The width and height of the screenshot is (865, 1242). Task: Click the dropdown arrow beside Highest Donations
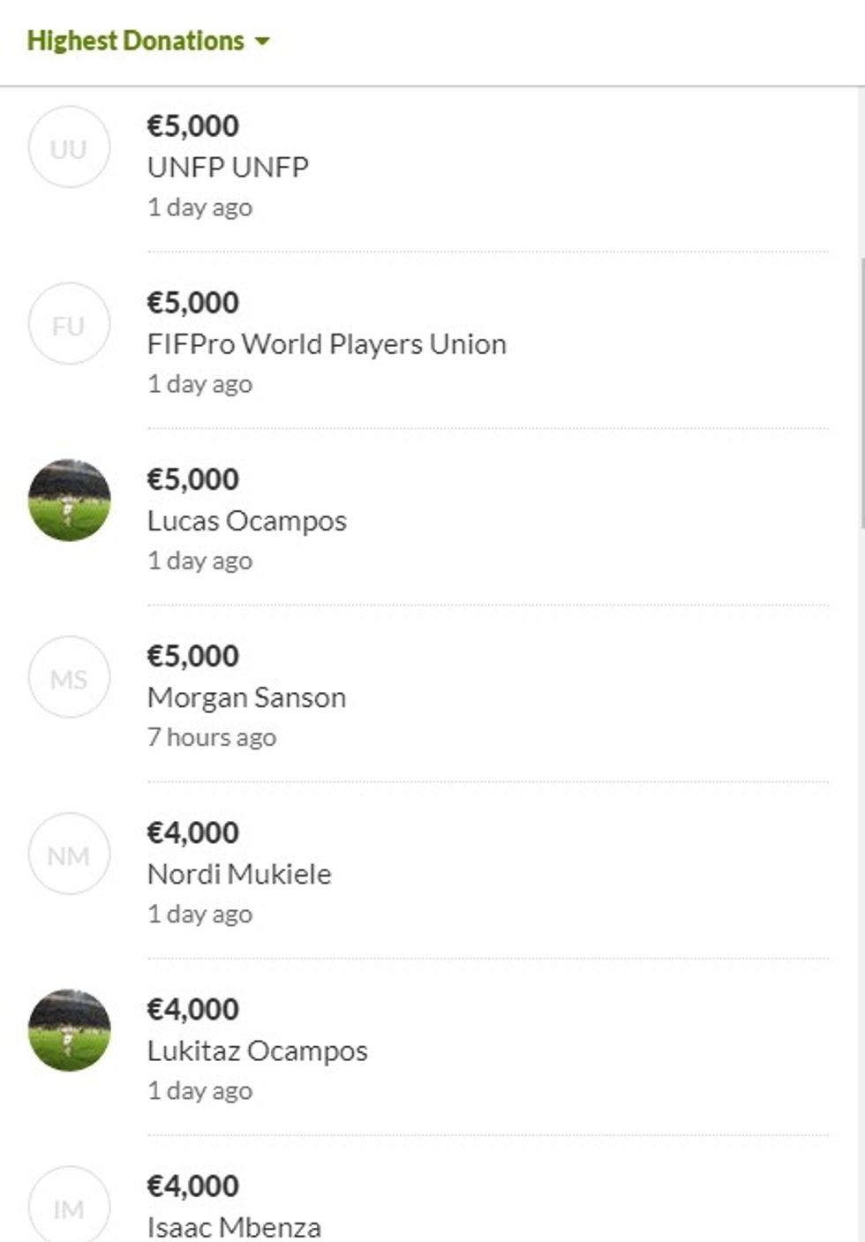[262, 41]
